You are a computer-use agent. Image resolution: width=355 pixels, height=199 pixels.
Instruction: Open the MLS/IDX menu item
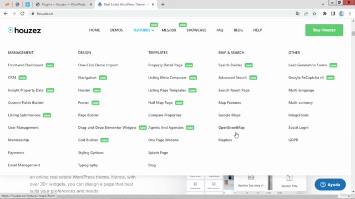click(169, 30)
